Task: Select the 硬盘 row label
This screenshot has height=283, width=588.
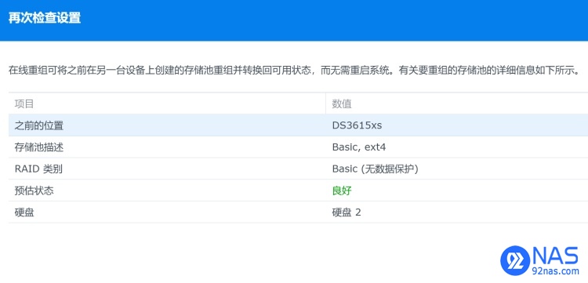Action: pos(24,212)
